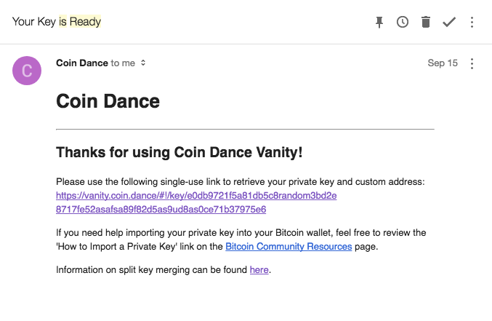Click the 'If you need help importing' paragraph
492x321 pixels.
(241, 239)
